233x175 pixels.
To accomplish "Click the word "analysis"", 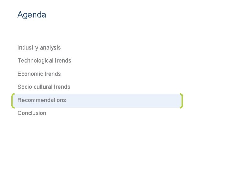I will click(x=50, y=48).
